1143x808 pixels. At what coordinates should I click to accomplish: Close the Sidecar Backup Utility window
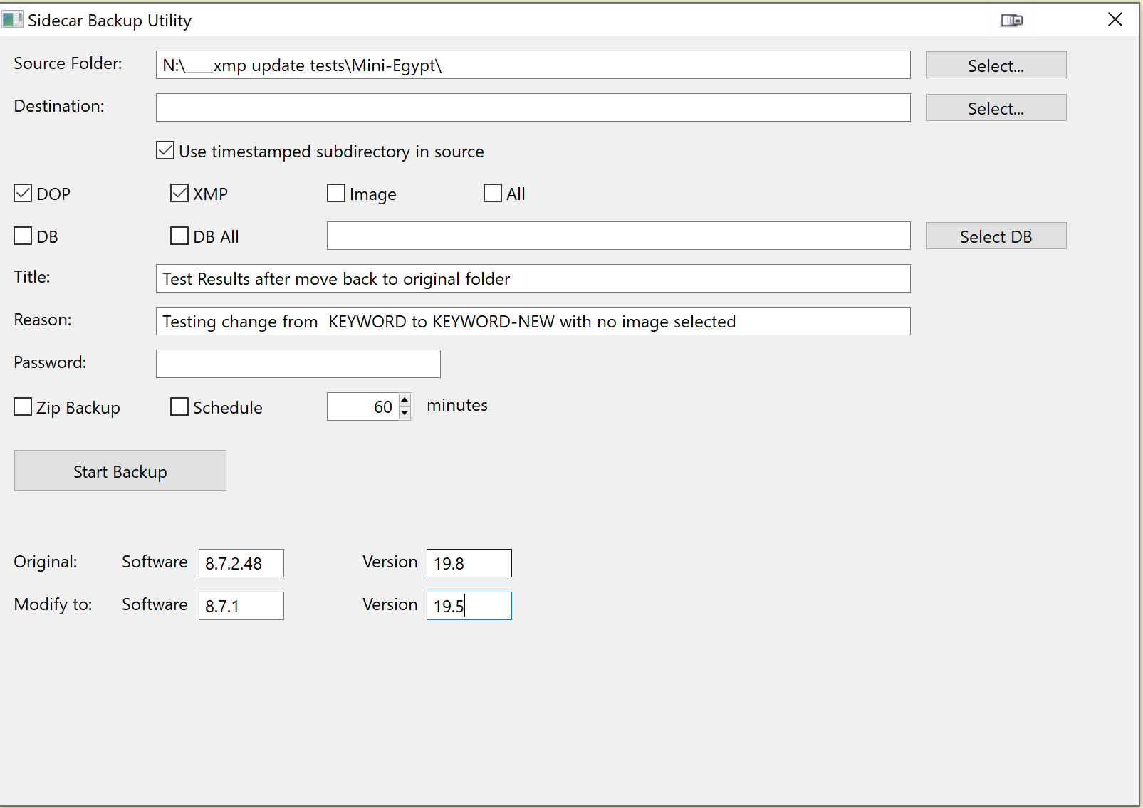pos(1115,20)
